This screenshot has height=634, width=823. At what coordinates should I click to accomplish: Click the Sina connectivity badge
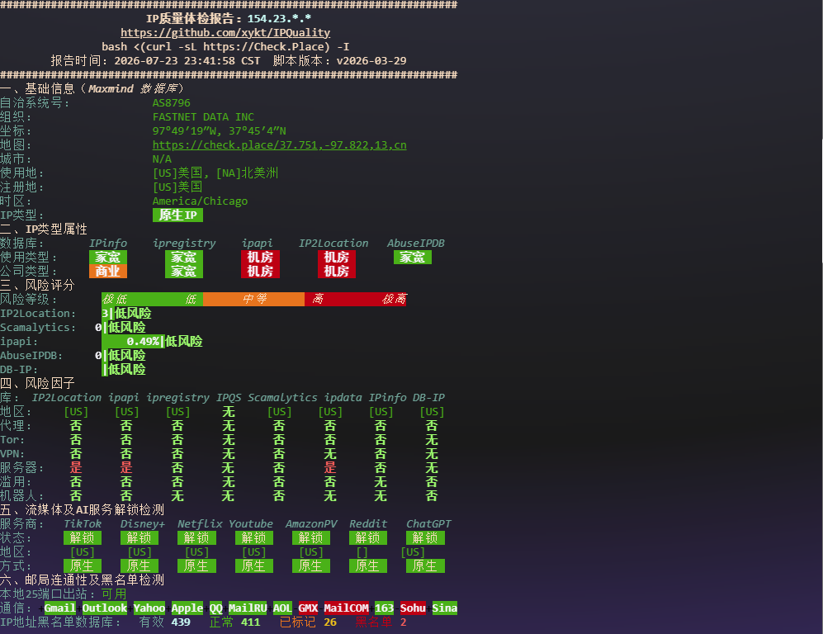tap(445, 608)
